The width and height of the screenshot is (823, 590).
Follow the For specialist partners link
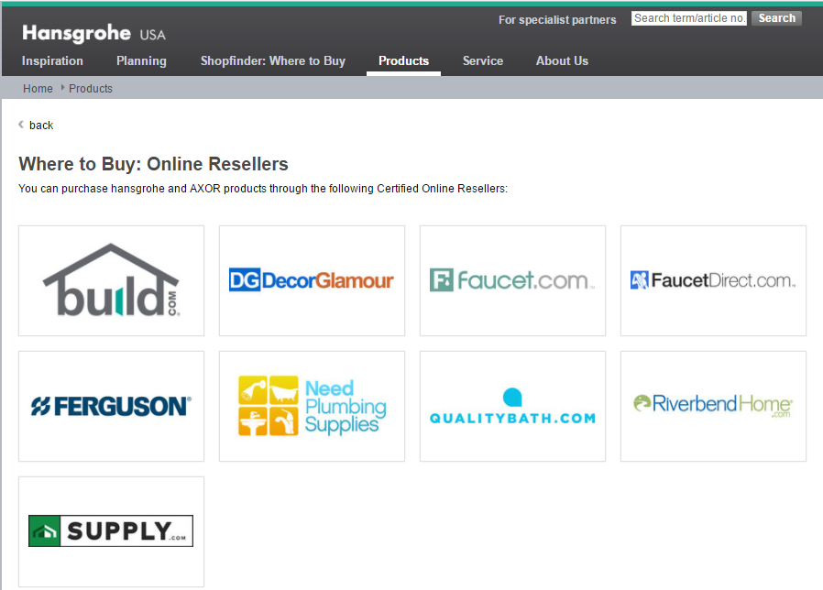click(x=557, y=20)
